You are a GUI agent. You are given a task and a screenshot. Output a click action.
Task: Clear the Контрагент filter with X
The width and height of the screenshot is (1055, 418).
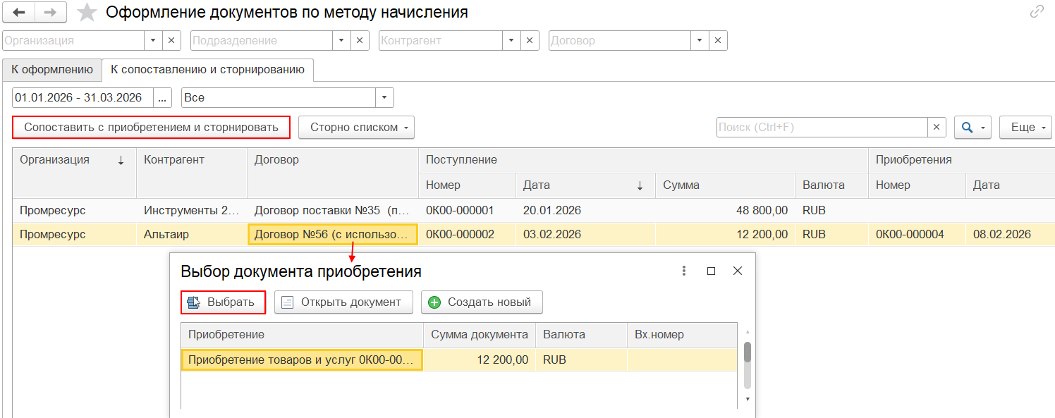click(x=530, y=41)
